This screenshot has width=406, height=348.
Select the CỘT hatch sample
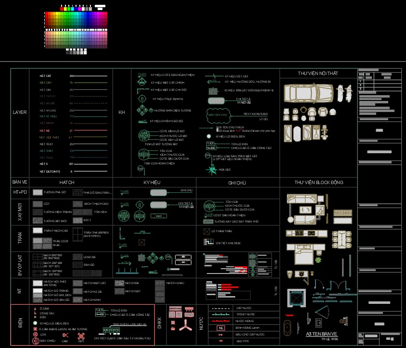pos(38,204)
